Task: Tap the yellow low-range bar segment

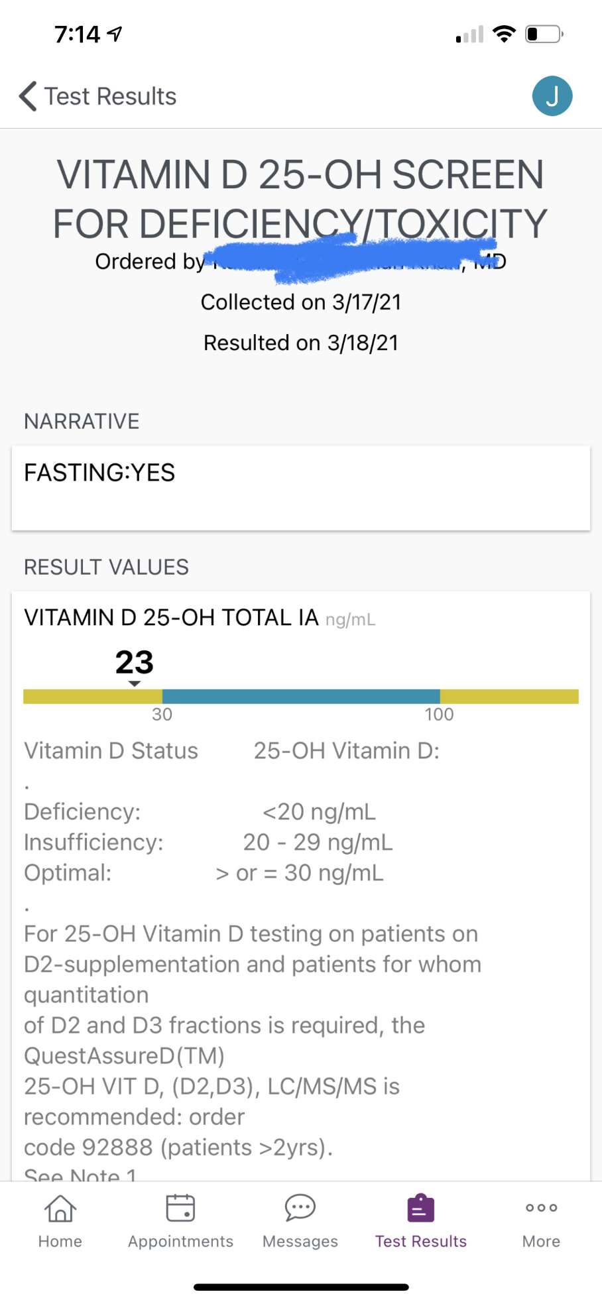Action: click(x=93, y=696)
